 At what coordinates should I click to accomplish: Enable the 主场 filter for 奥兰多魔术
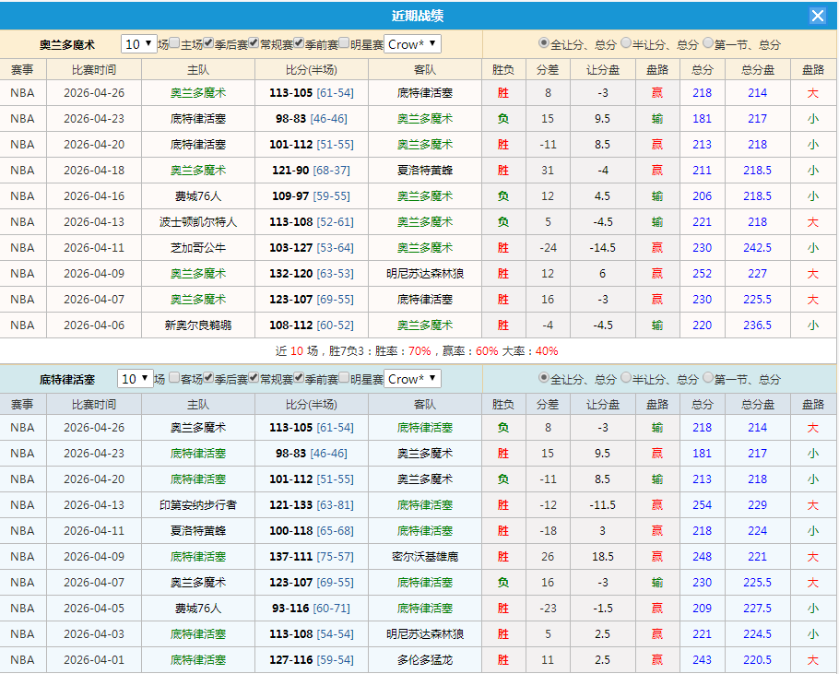174,42
